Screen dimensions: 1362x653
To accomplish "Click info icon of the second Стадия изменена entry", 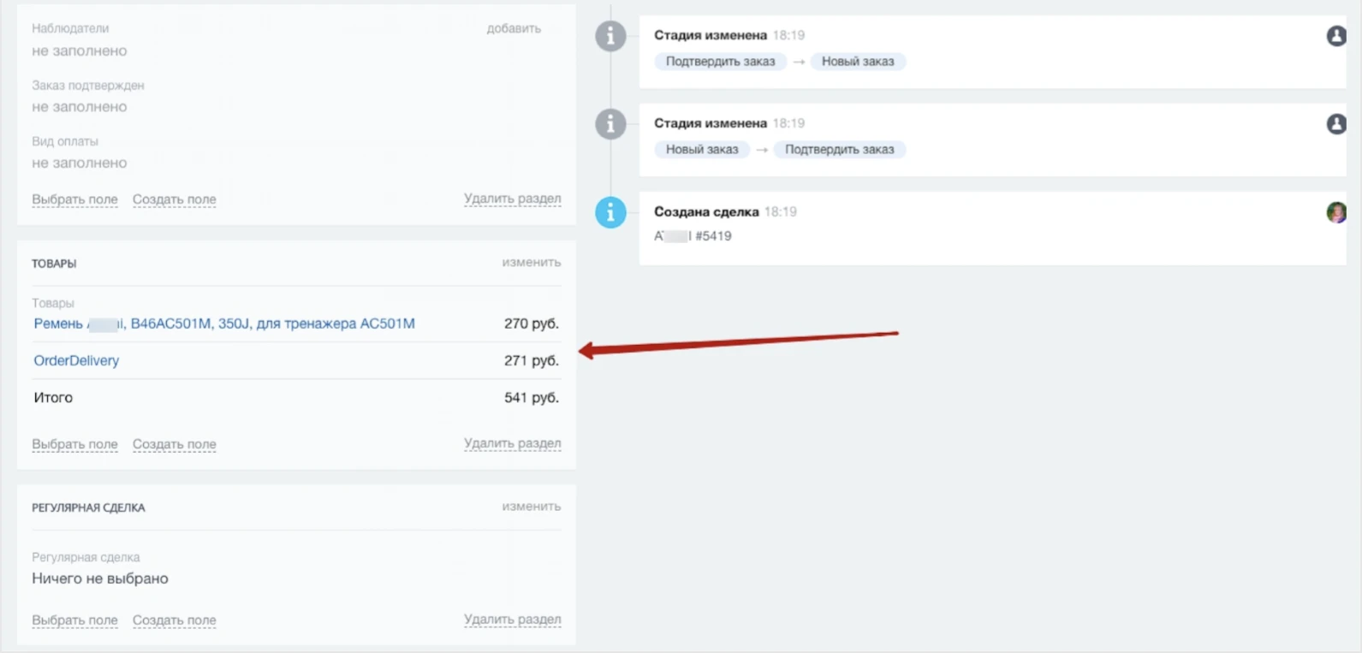I will [610, 124].
